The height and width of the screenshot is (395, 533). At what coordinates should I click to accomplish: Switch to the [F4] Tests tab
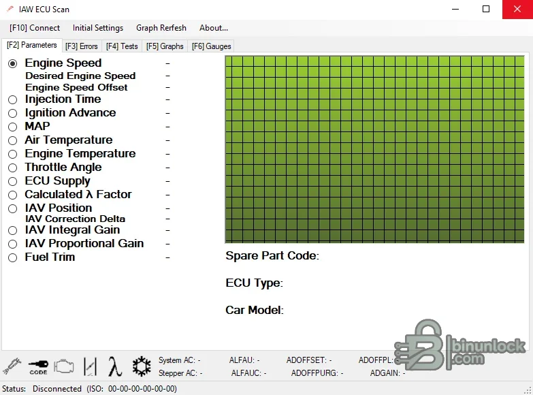click(122, 46)
